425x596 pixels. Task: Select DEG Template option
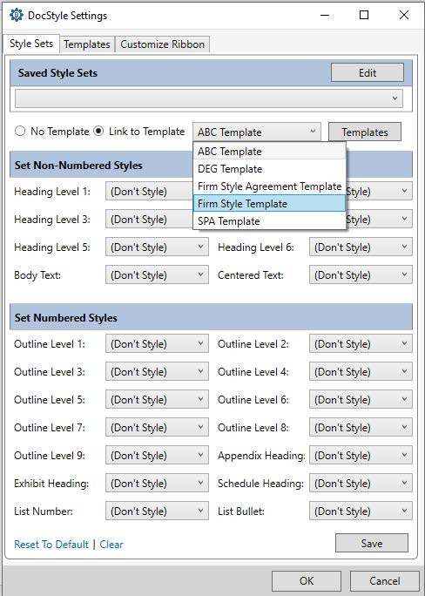(x=270, y=169)
